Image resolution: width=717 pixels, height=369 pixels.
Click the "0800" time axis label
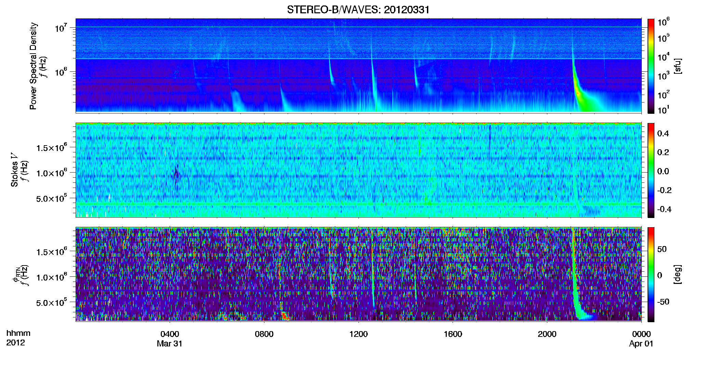click(264, 334)
